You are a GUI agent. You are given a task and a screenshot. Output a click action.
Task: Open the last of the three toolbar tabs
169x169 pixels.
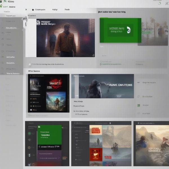(x=67, y=10)
